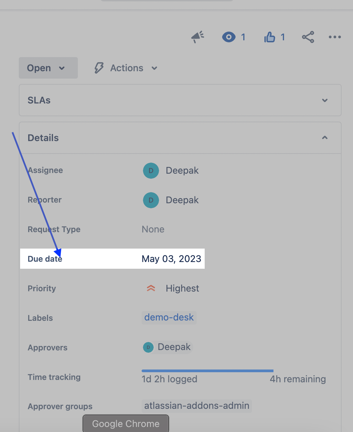Open the demo-desk label link
353x432 pixels.
tap(169, 317)
